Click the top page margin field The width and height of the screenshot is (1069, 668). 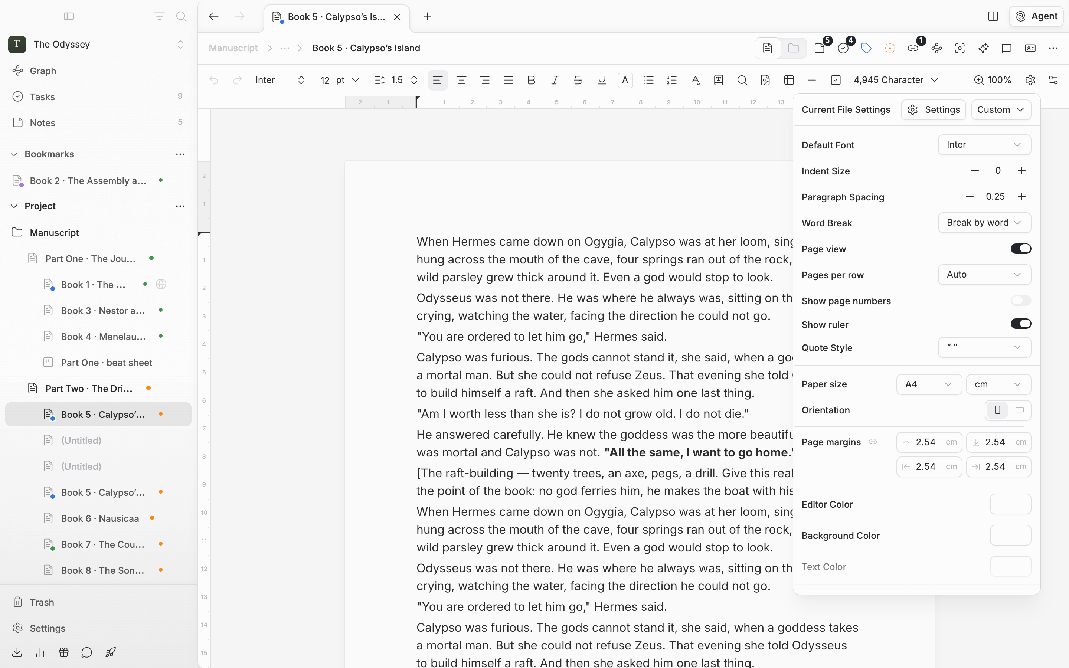pyautogui.click(x=929, y=442)
